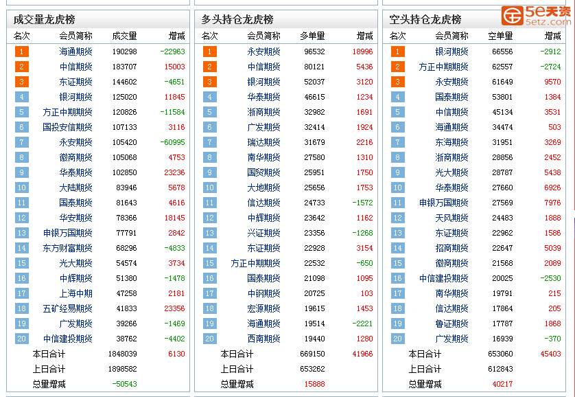The height and width of the screenshot is (397, 575).
Task: Select today's total volume 1848039
Action: (123, 354)
